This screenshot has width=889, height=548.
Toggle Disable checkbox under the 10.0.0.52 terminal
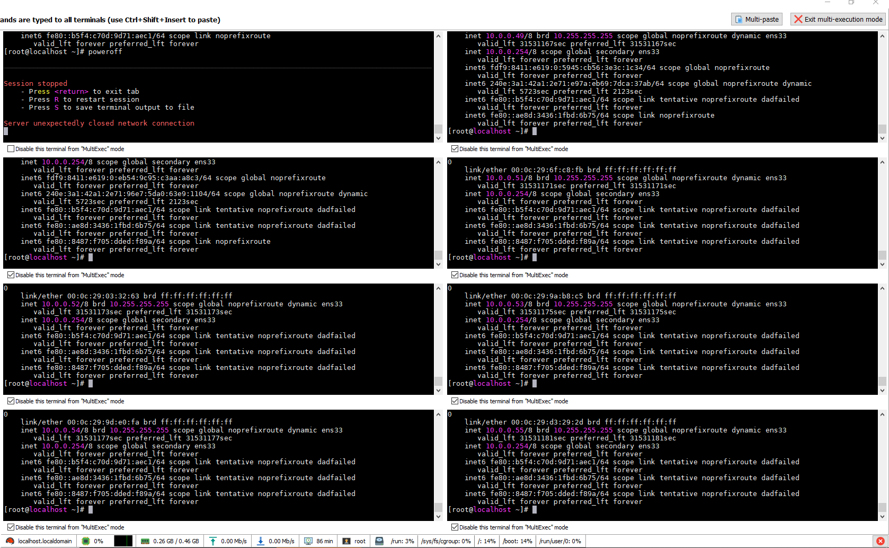click(x=11, y=401)
